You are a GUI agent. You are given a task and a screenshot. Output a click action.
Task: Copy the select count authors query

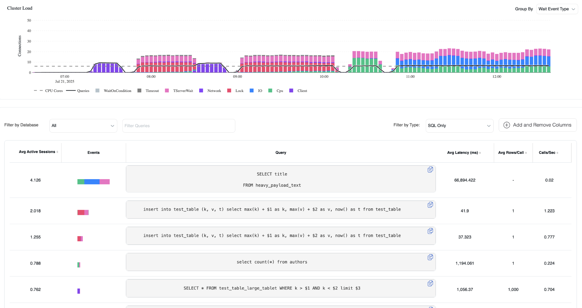click(430, 257)
